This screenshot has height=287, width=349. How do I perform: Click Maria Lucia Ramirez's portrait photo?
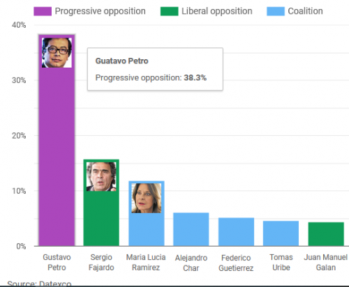pos(147,198)
